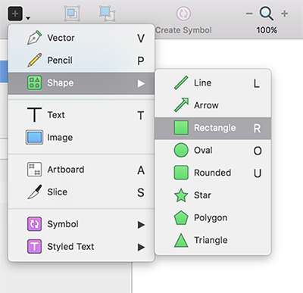Click the S shortcut for Slice
Viewport: 303px width, 293px height.
coord(141,193)
